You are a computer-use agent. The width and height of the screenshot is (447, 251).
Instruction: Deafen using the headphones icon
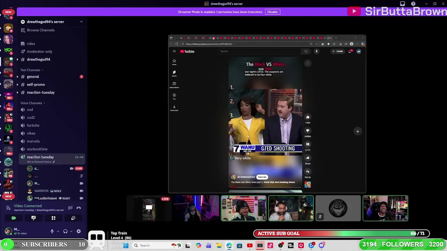coord(65,231)
